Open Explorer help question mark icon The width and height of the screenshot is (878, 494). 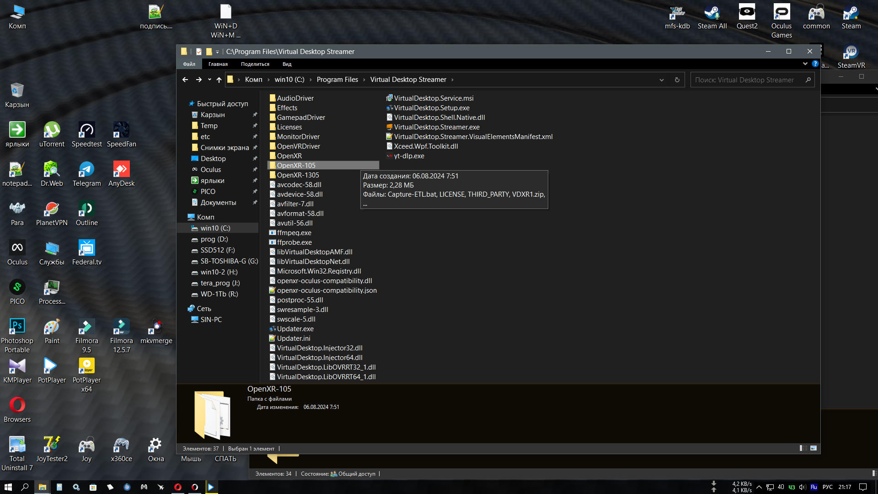815,64
